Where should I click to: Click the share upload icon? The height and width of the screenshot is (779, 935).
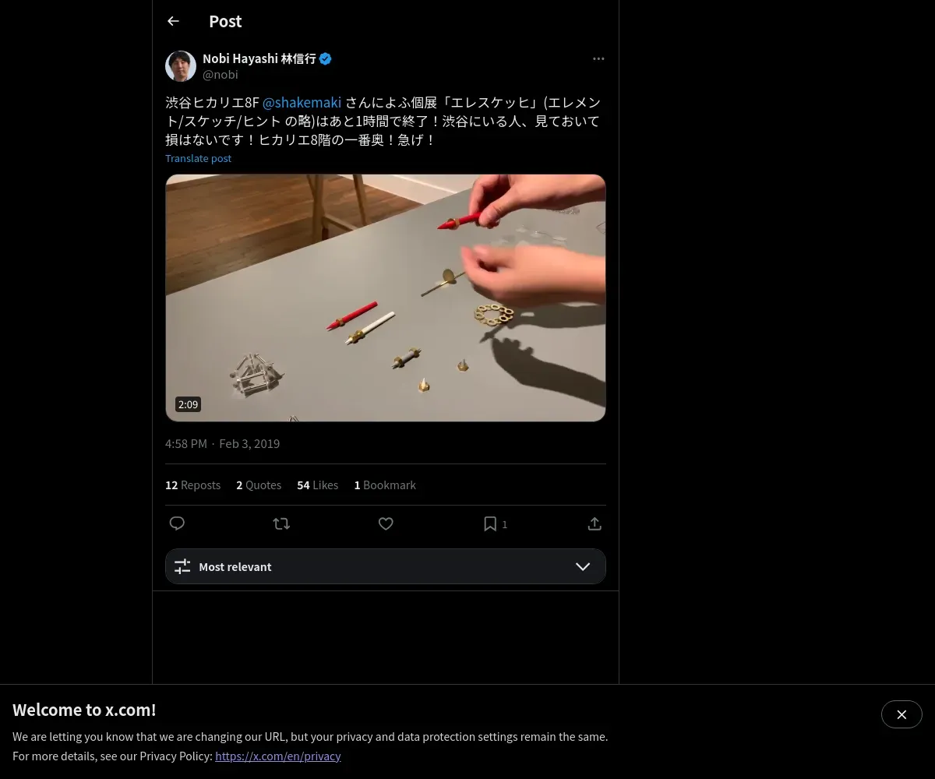[595, 523]
